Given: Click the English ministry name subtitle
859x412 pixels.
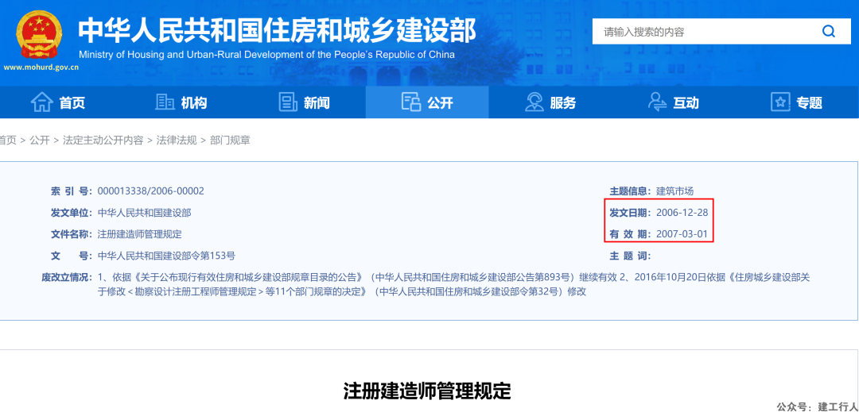Looking at the screenshot, I should point(266,55).
